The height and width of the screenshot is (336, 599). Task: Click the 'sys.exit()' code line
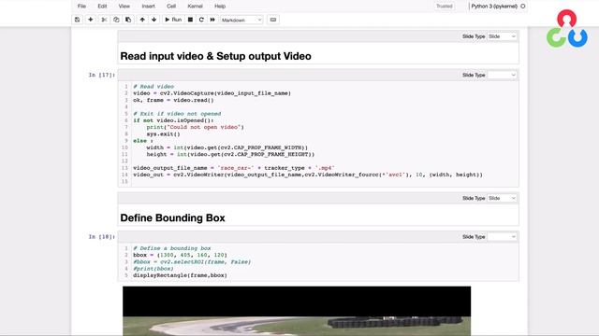click(x=163, y=134)
